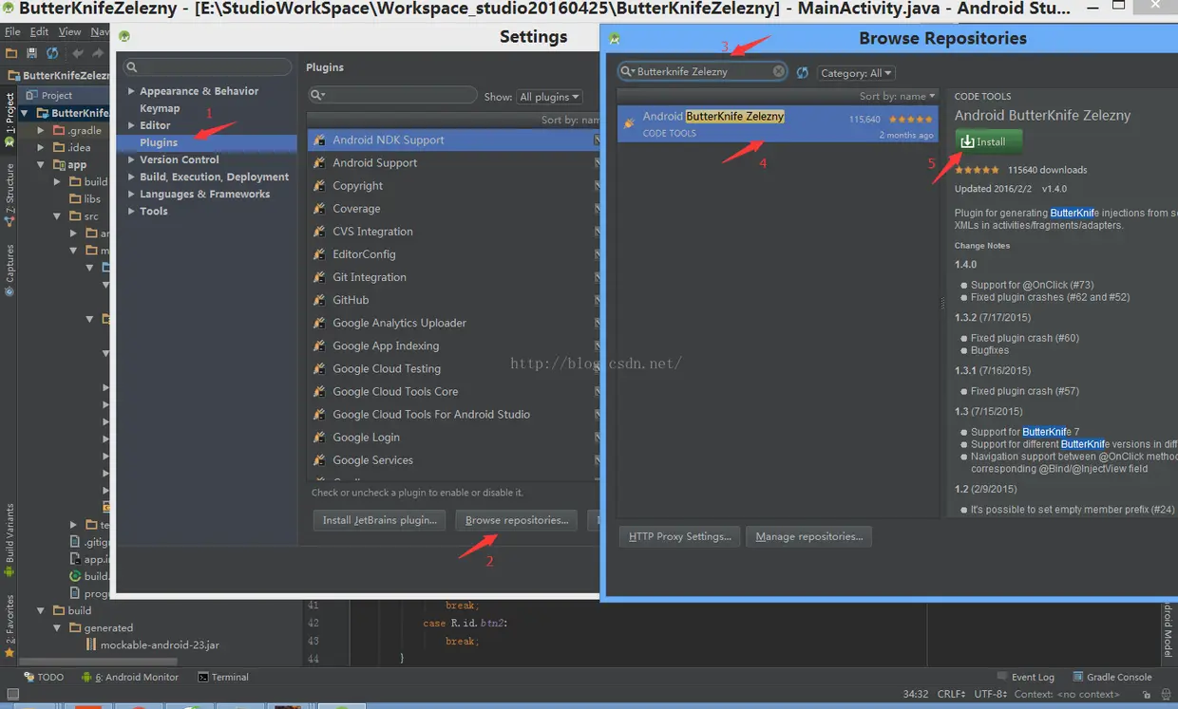Toggle Google Analytics Uploader plugin checkbox

coord(598,323)
